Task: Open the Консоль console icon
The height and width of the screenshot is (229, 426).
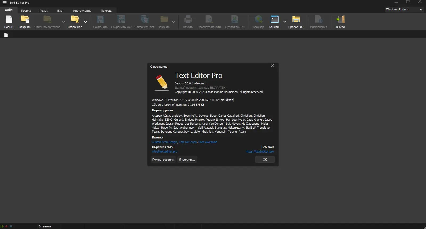Action: [275, 19]
